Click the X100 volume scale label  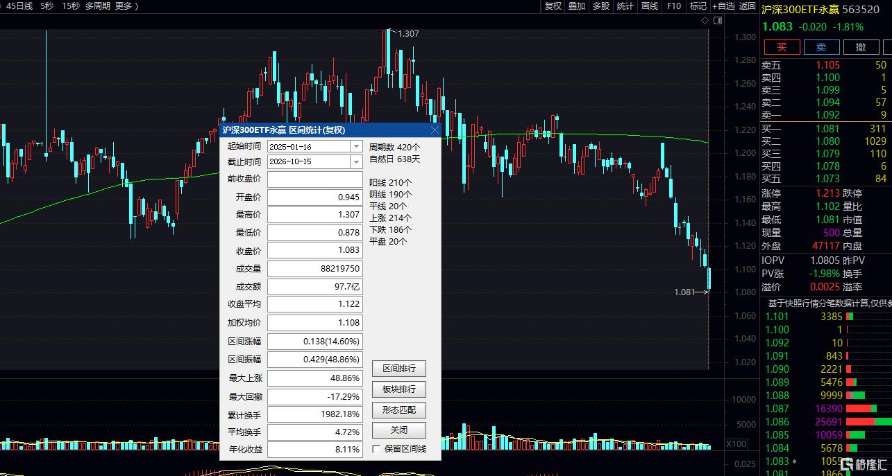736,444
